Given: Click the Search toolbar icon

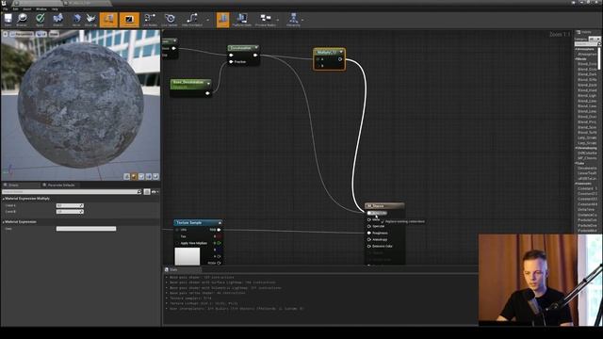Looking at the screenshot, I should click(x=58, y=20).
